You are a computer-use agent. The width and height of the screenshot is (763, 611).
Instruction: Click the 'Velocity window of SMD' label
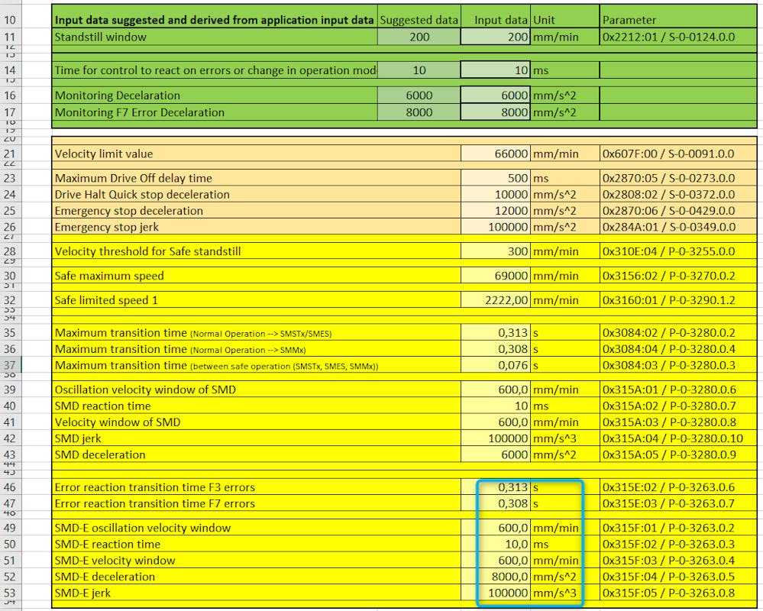click(x=256, y=422)
